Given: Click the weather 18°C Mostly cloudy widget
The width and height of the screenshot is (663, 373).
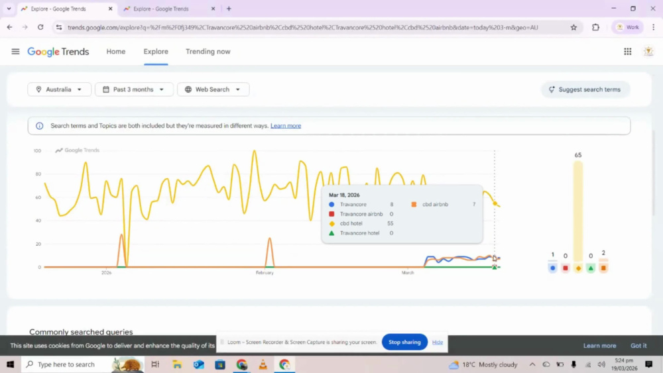Looking at the screenshot, I should pos(483,364).
